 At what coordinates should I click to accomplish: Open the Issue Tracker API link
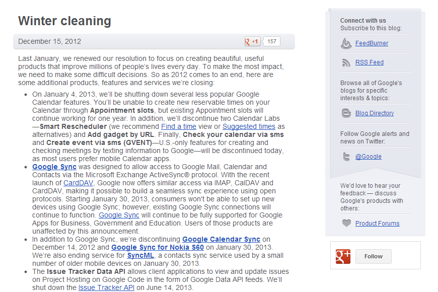pos(106,288)
